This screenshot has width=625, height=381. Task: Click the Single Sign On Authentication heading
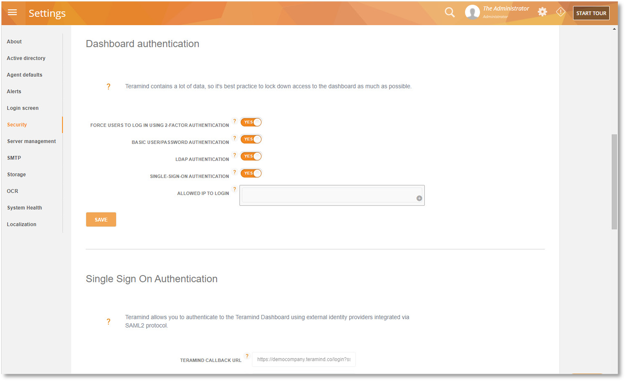(x=152, y=279)
